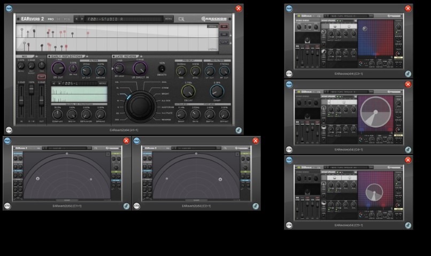Click the CTR icon of A1 window
Viewport: 431px width, 256px height.
pyautogui.click(x=9, y=130)
